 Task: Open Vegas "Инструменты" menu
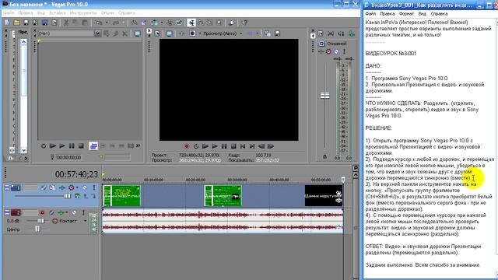pyautogui.click(x=83, y=13)
